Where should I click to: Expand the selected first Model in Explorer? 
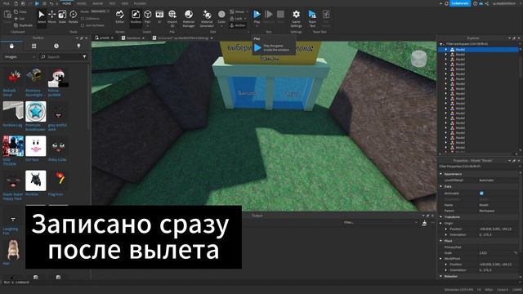coord(446,49)
